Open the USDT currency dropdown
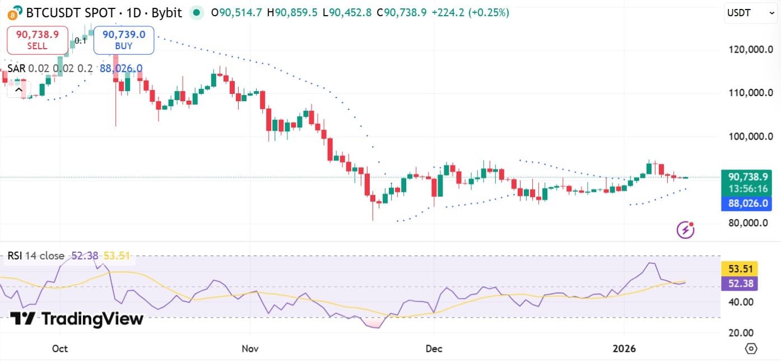The height and width of the screenshot is (364, 781). coord(750,13)
